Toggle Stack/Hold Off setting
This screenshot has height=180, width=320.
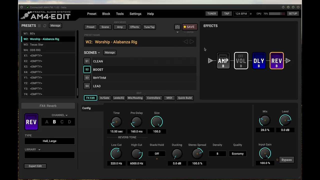pos(157,154)
